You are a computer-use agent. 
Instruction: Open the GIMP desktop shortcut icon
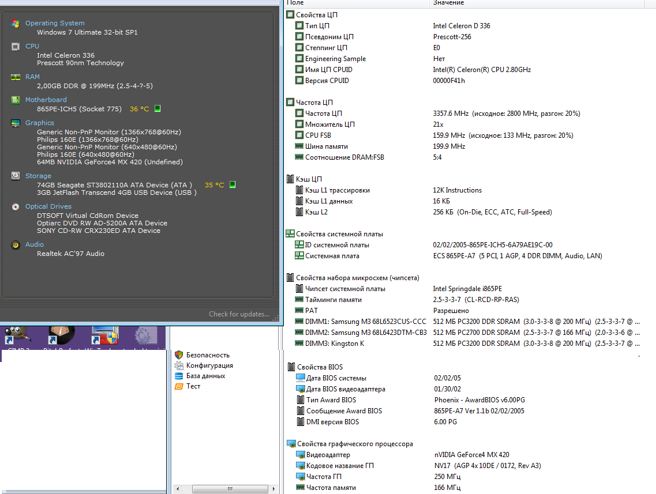17,337
